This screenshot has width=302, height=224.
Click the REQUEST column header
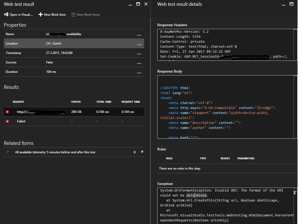coord(19,102)
